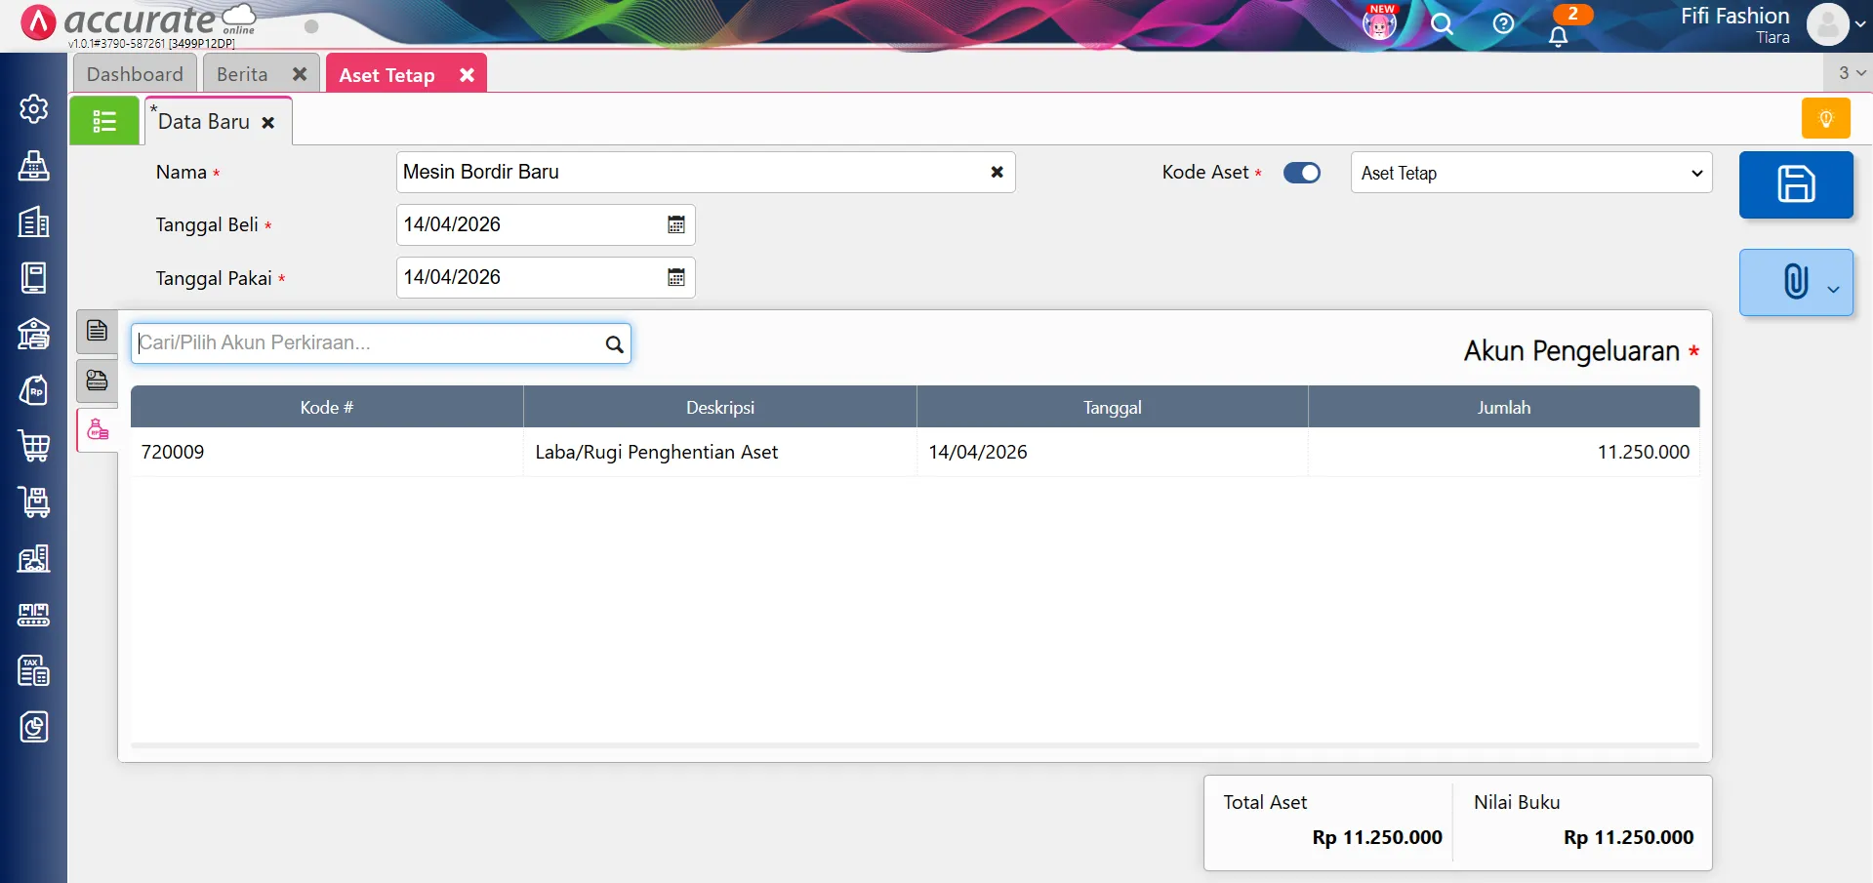Image resolution: width=1873 pixels, height=883 pixels.
Task: Click the user avatar profile picture
Action: pos(1827,24)
